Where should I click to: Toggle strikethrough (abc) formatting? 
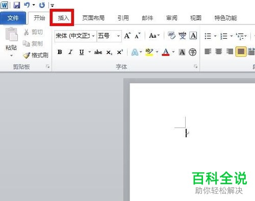[x=98, y=52]
